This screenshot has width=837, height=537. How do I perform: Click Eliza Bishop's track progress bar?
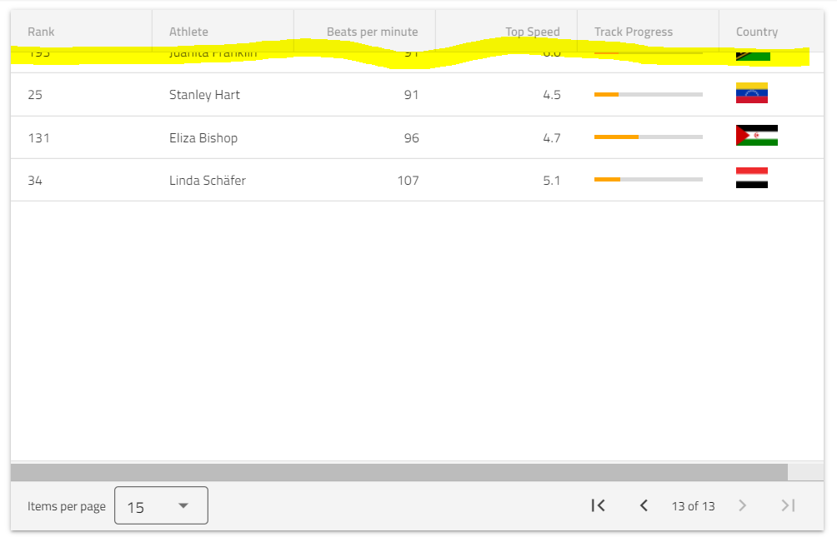(x=649, y=137)
